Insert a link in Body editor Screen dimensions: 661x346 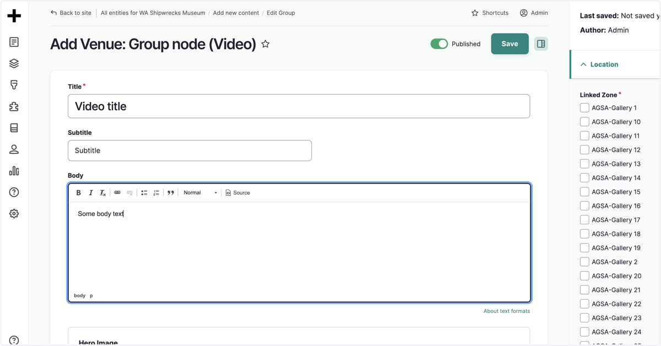(117, 193)
